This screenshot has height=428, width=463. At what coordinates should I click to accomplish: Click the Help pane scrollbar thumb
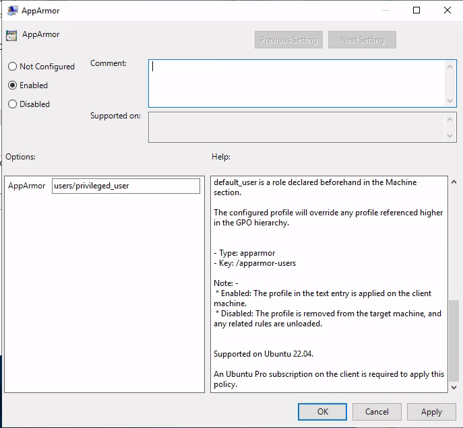click(x=454, y=340)
